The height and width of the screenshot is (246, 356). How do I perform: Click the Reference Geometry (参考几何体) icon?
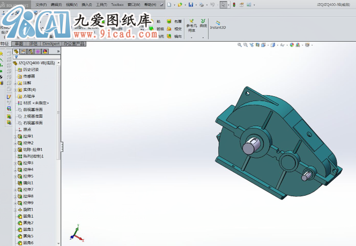point(191,26)
